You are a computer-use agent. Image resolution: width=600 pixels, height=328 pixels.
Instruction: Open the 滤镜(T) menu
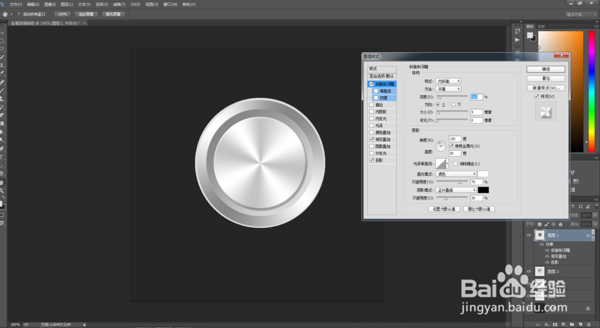point(119,4)
